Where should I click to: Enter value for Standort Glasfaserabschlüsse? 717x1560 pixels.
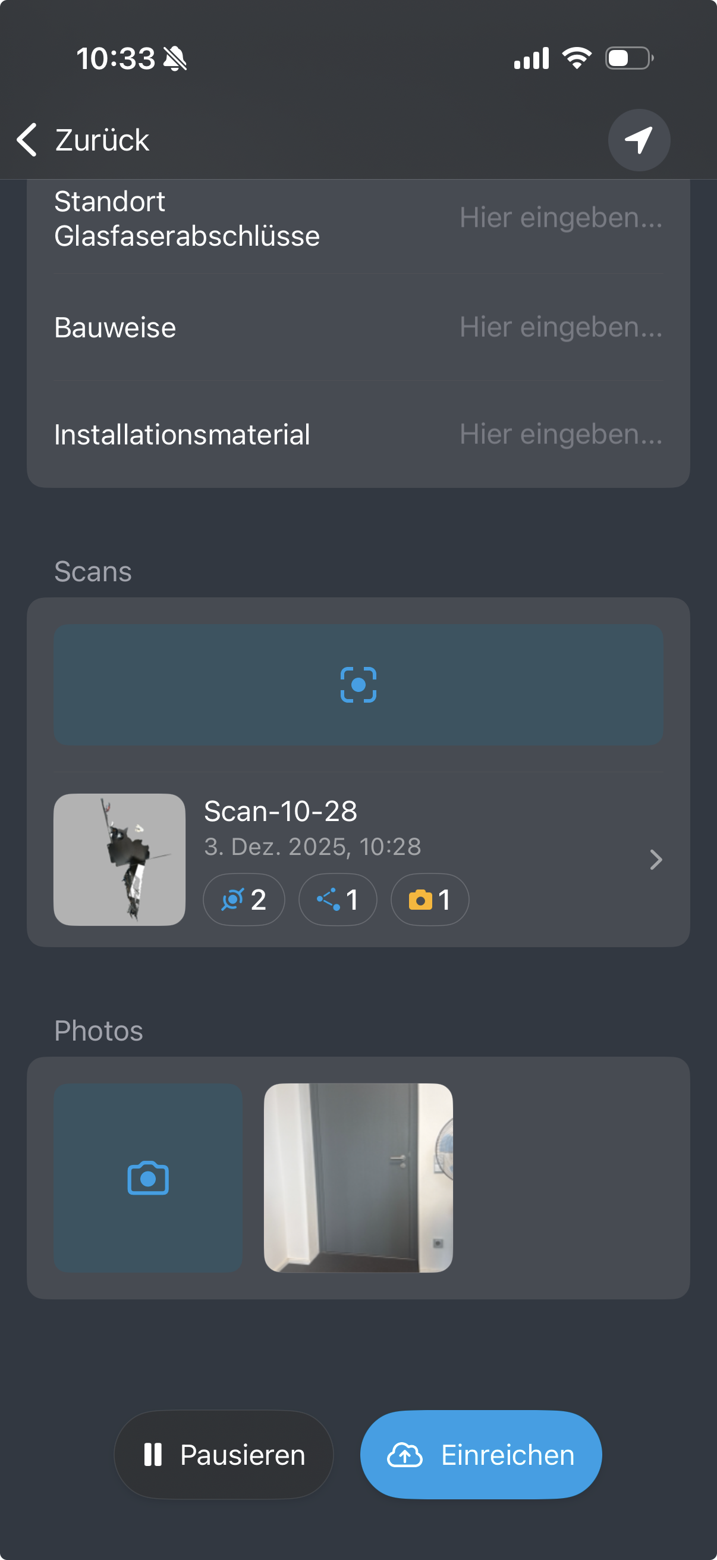pyautogui.click(x=560, y=218)
